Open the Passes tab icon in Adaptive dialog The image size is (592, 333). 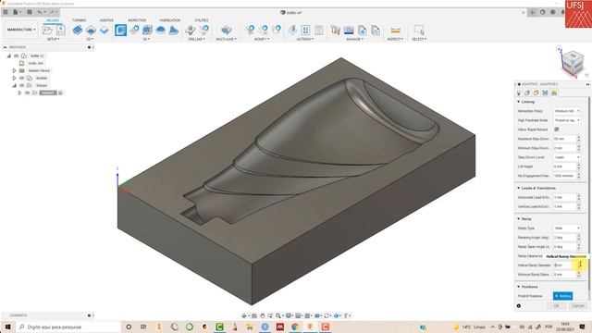(545, 92)
